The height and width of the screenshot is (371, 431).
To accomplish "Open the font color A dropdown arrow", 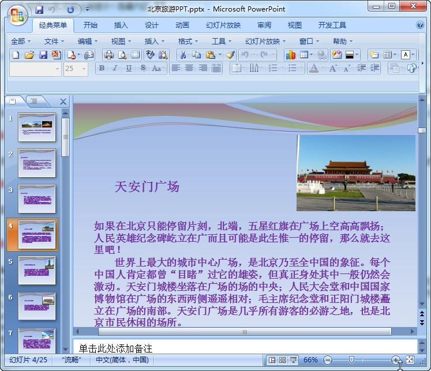I will coord(323,68).
